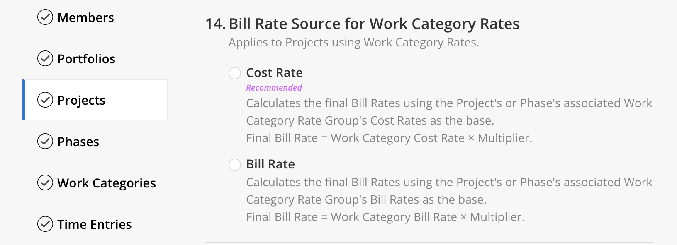Click the Bill Rate Source heading
This screenshot has height=245, width=677.
tap(362, 24)
